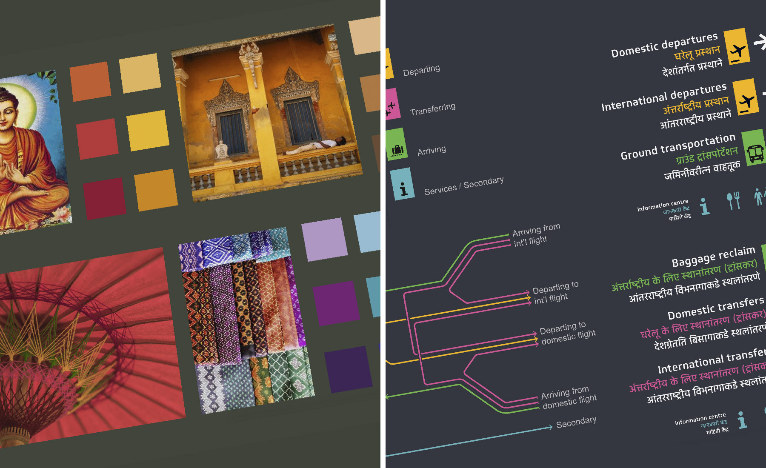Click the Domestic departures airplane icon
Screen dimensions: 766x468
737,46
